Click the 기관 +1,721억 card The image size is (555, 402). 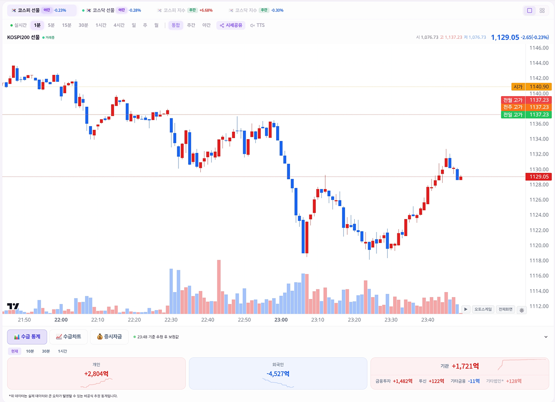(x=460, y=373)
